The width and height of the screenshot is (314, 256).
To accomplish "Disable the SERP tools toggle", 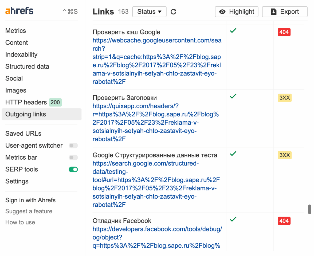I will pos(73,169).
